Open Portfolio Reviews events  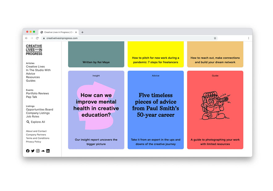click(x=37, y=93)
